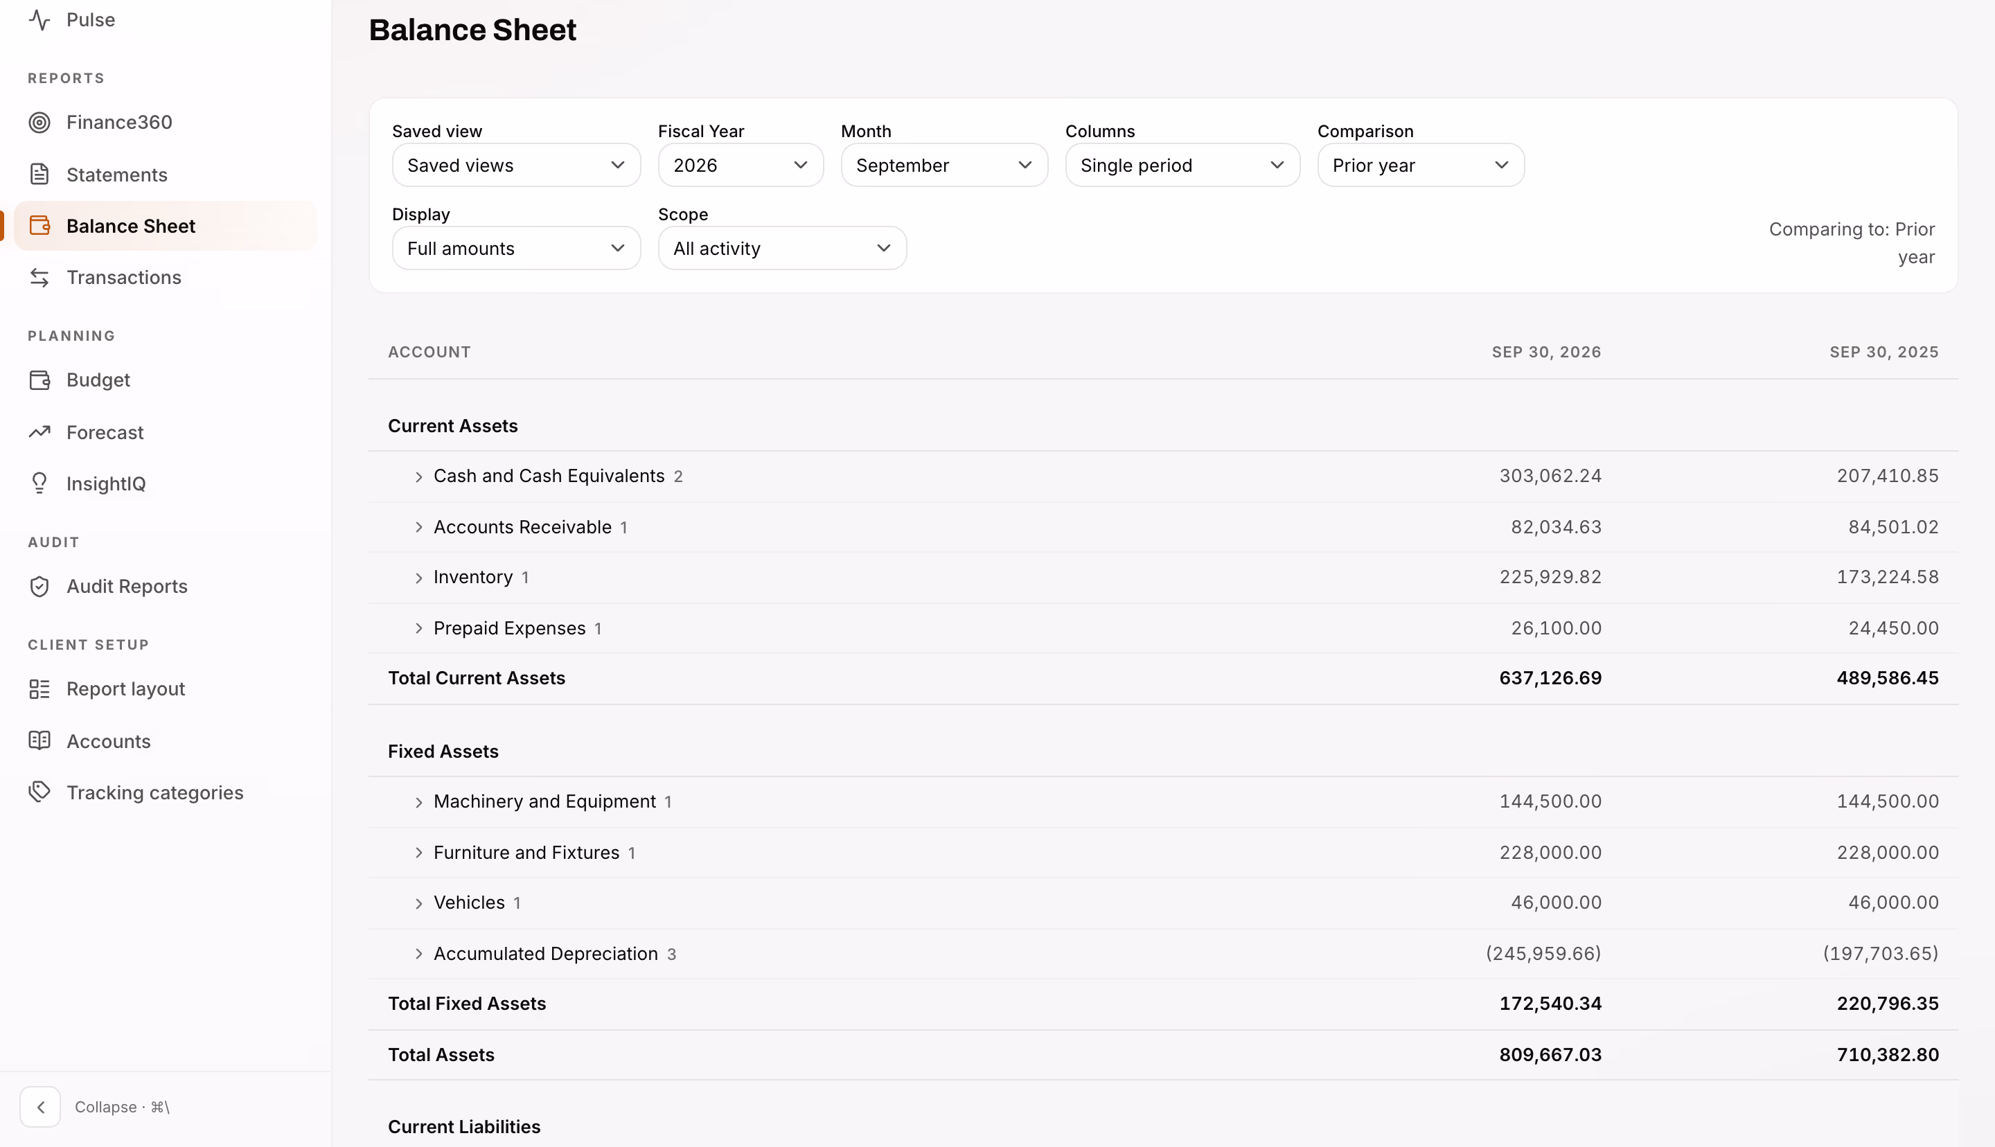Click the Transactions arrows icon

[x=39, y=277]
